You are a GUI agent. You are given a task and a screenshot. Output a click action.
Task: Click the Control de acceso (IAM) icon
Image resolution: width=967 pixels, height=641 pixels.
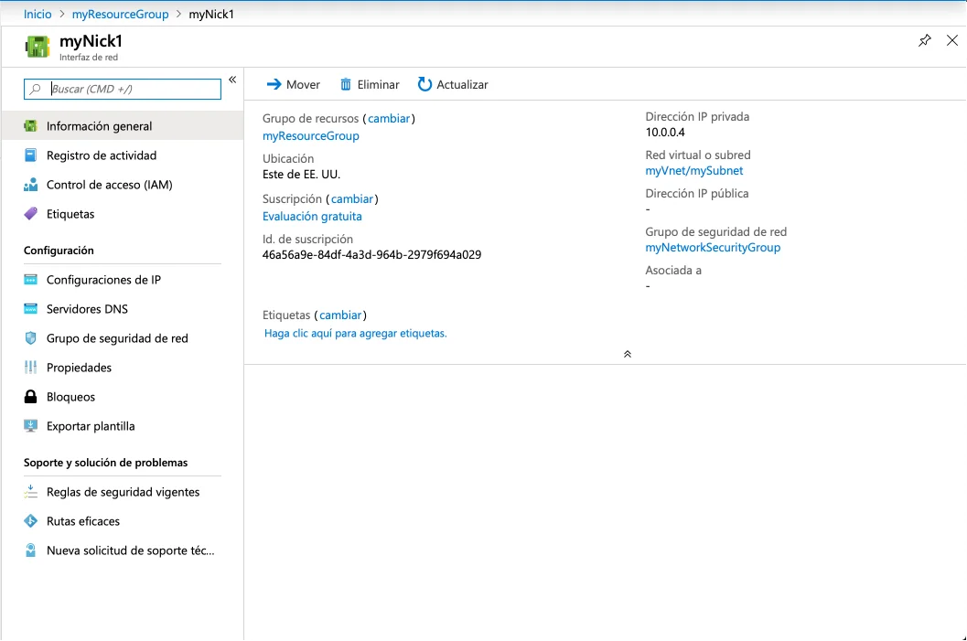(30, 185)
